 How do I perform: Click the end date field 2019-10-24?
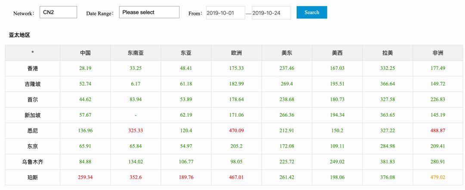pyautogui.click(x=271, y=13)
